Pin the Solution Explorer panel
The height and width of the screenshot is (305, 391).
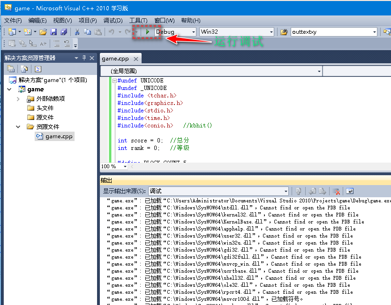click(84, 58)
